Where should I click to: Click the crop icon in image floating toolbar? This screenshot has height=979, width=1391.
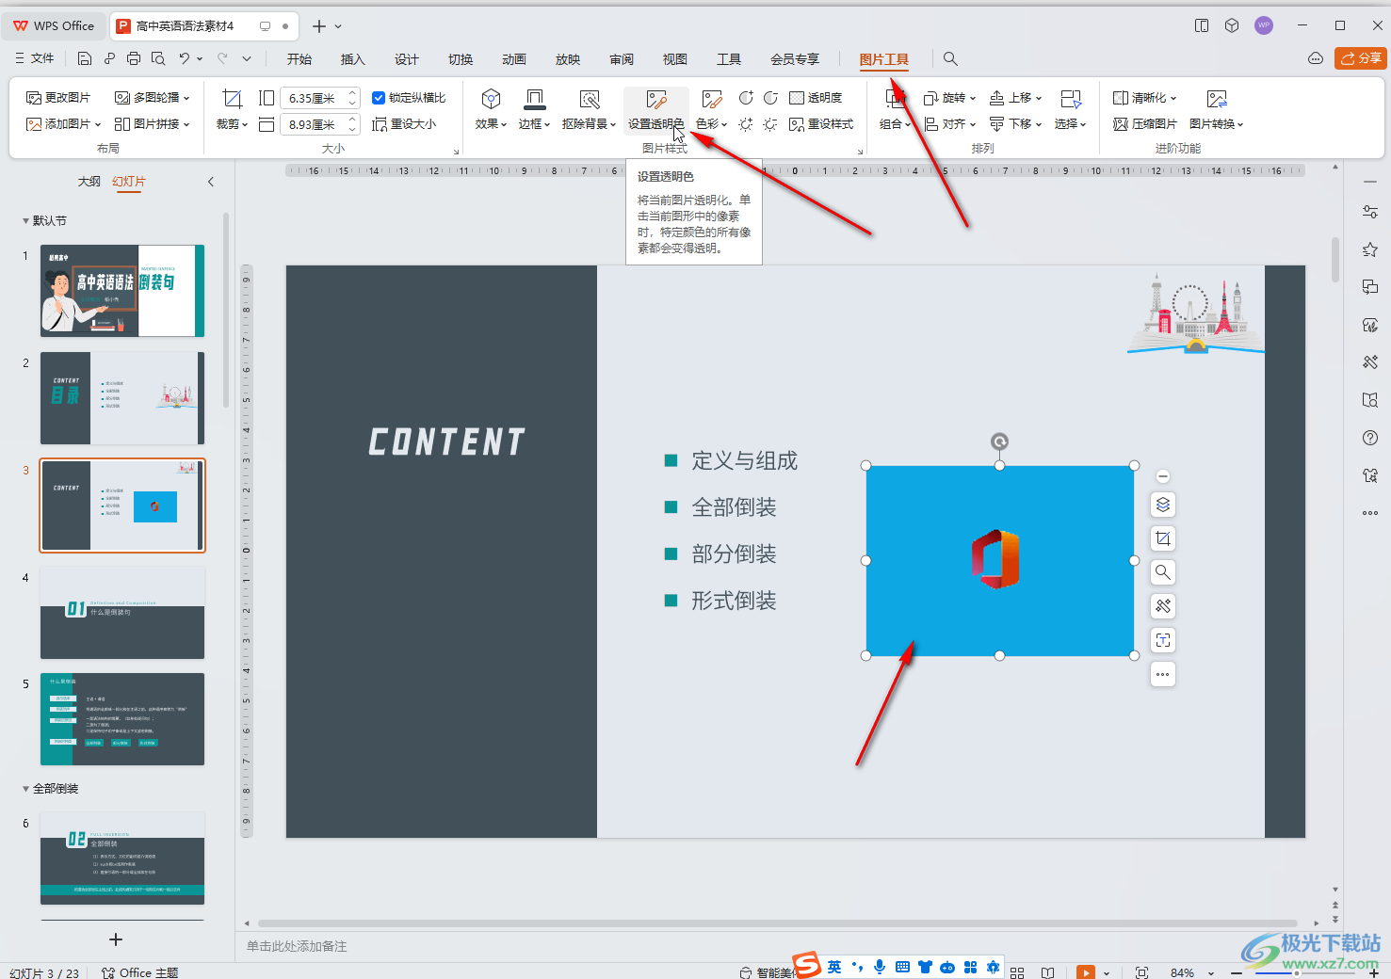tap(1163, 538)
